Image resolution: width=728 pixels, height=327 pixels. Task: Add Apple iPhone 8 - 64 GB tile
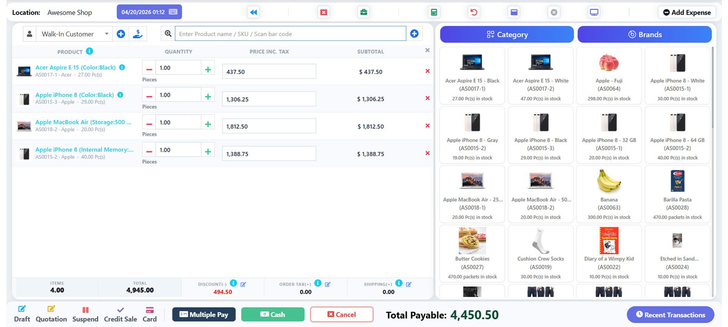coord(677,135)
